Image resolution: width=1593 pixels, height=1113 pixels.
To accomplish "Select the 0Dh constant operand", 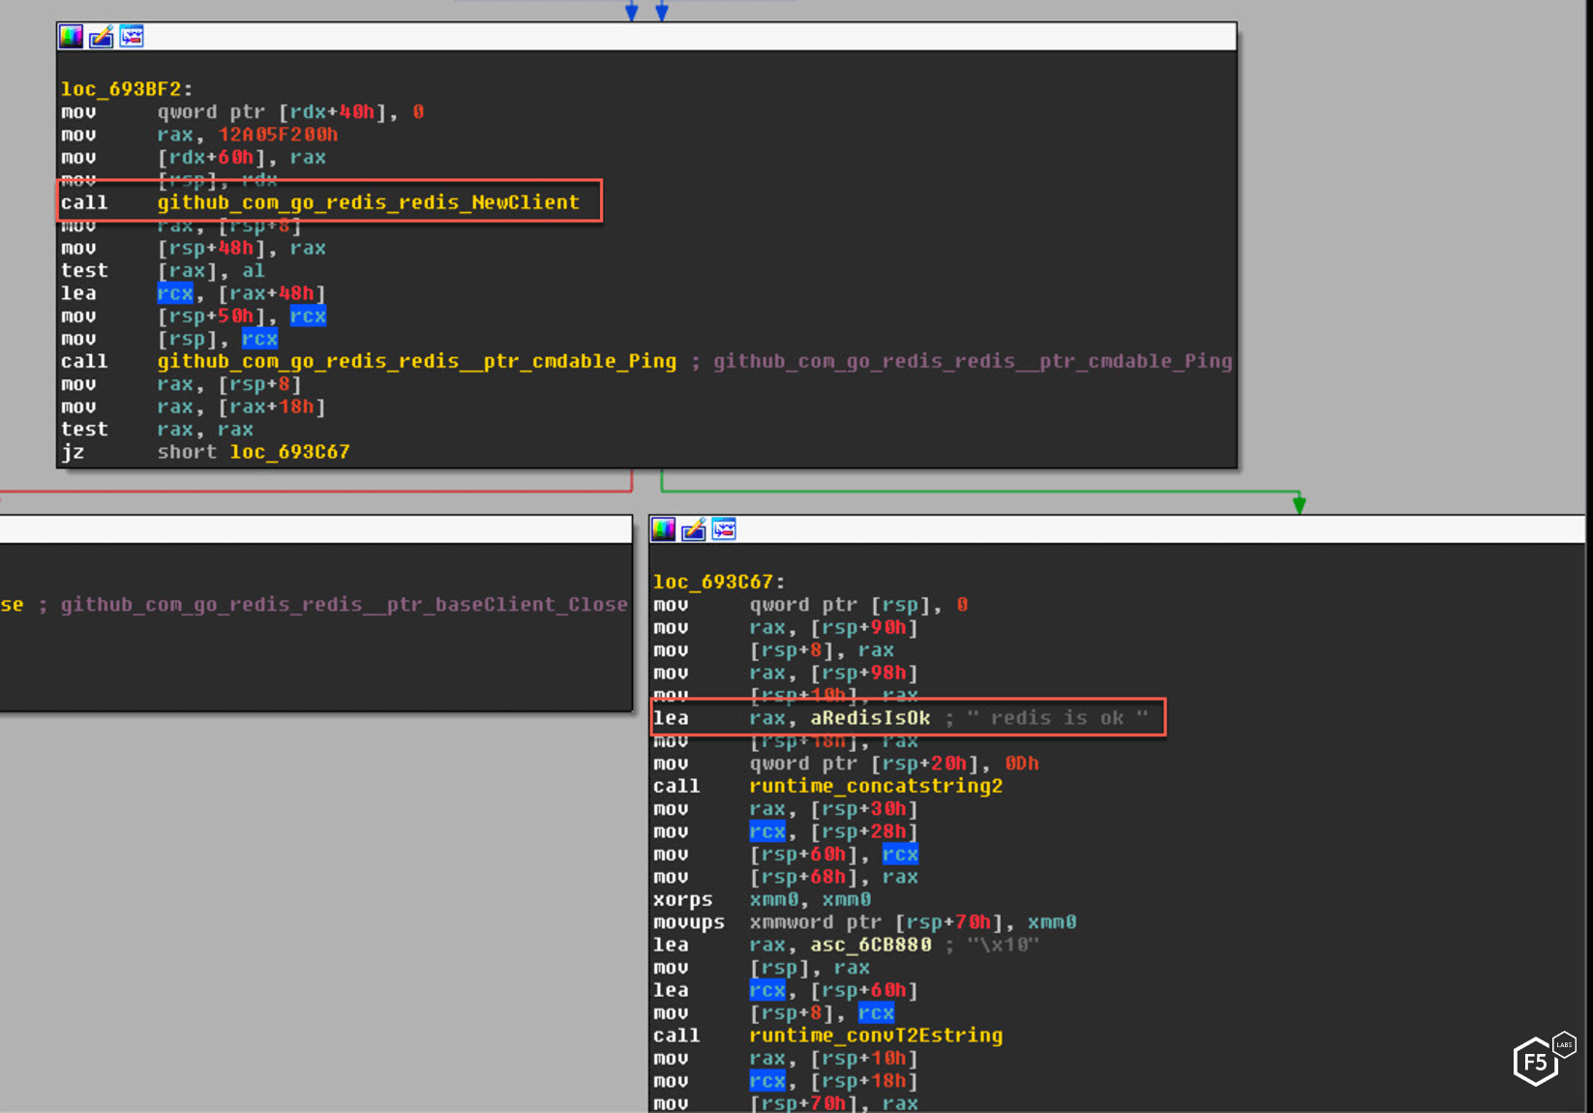I will (1021, 764).
